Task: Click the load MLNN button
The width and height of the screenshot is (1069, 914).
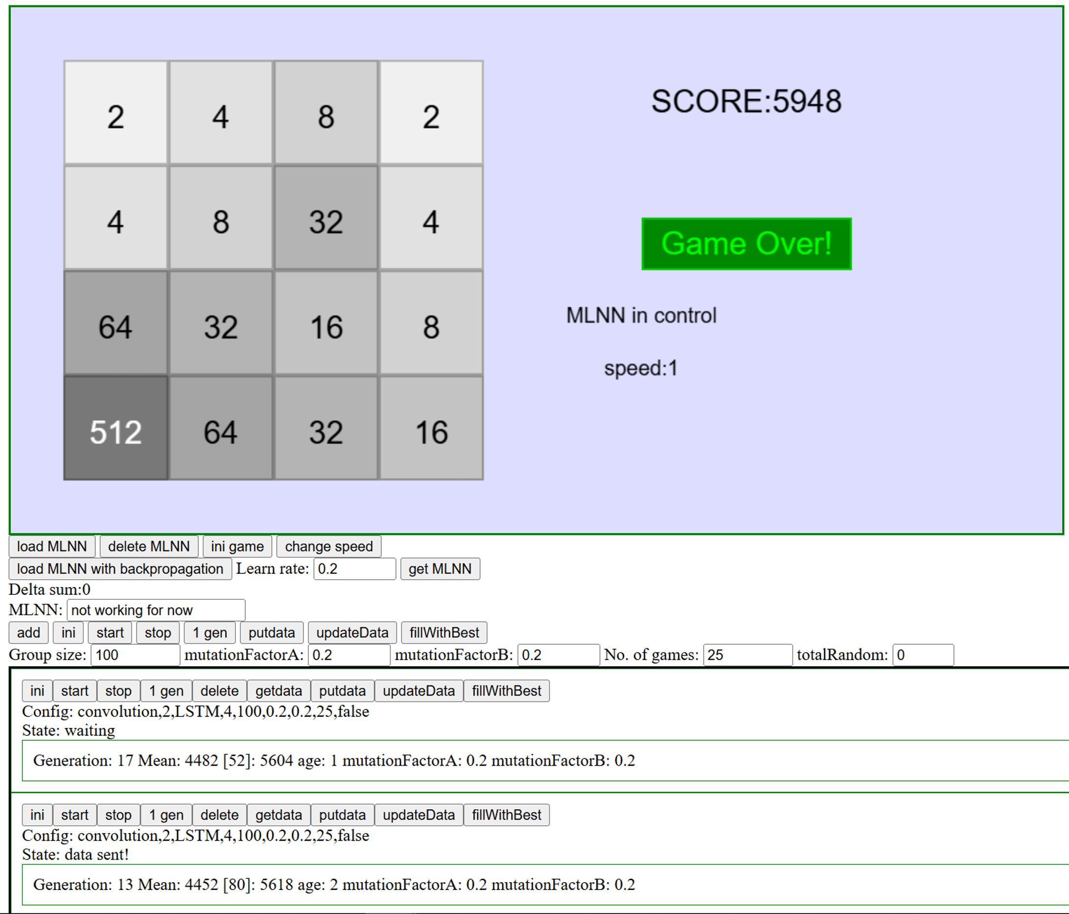Action: click(x=51, y=546)
